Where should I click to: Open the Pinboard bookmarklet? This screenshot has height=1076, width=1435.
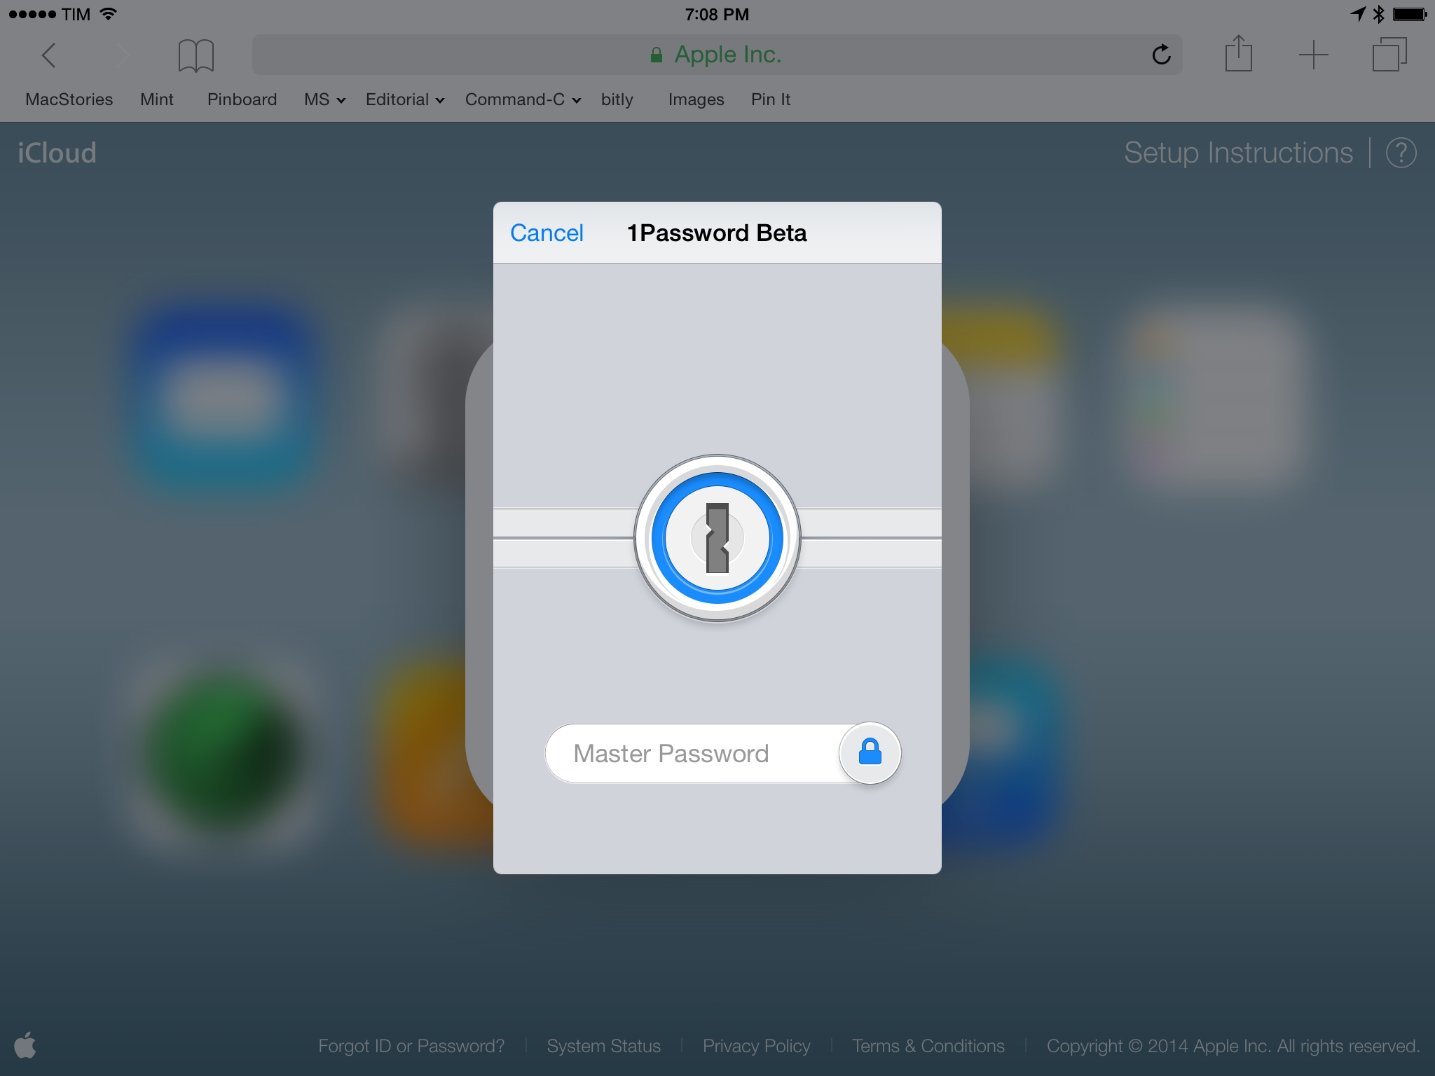(242, 99)
